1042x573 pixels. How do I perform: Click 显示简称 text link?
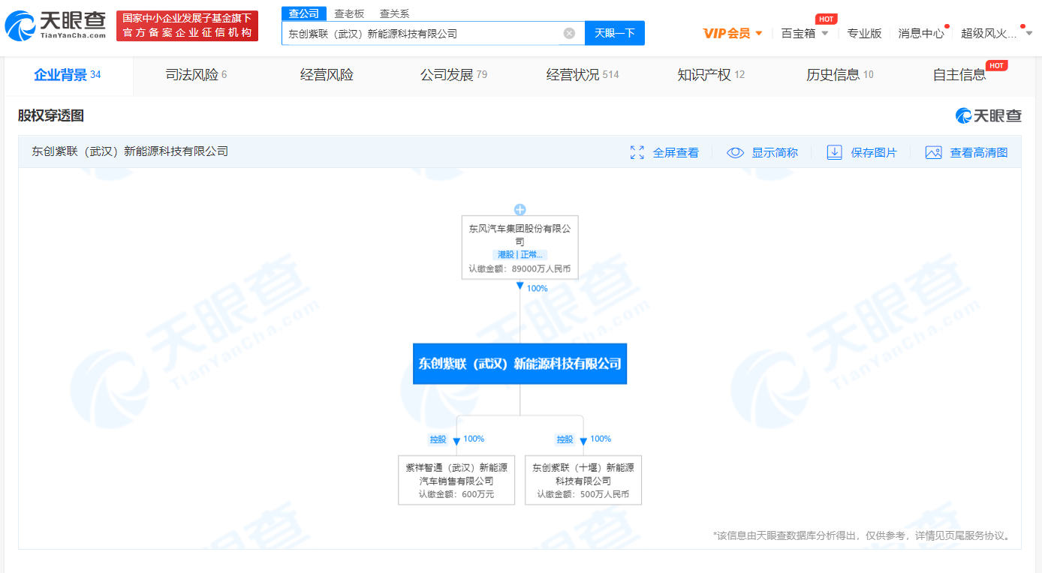point(775,152)
